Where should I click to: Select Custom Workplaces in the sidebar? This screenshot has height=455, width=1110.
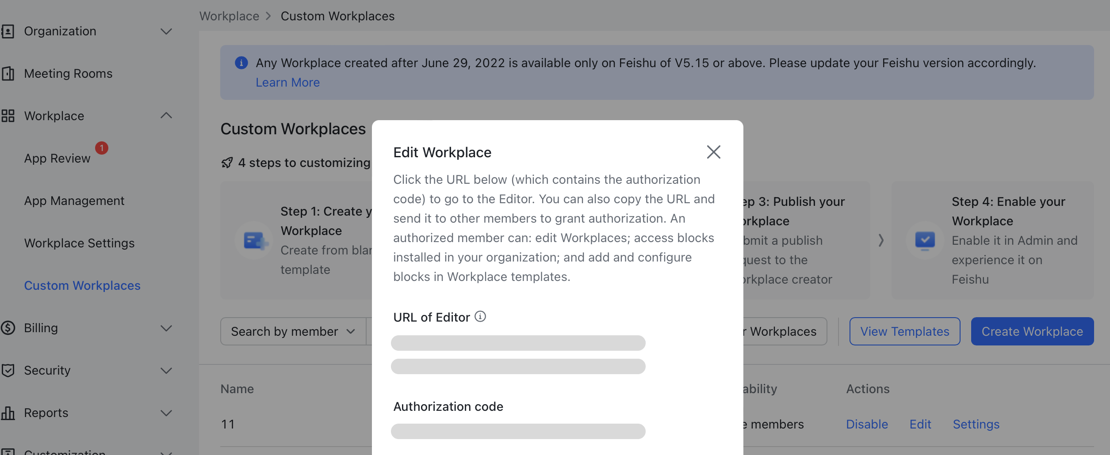click(82, 285)
